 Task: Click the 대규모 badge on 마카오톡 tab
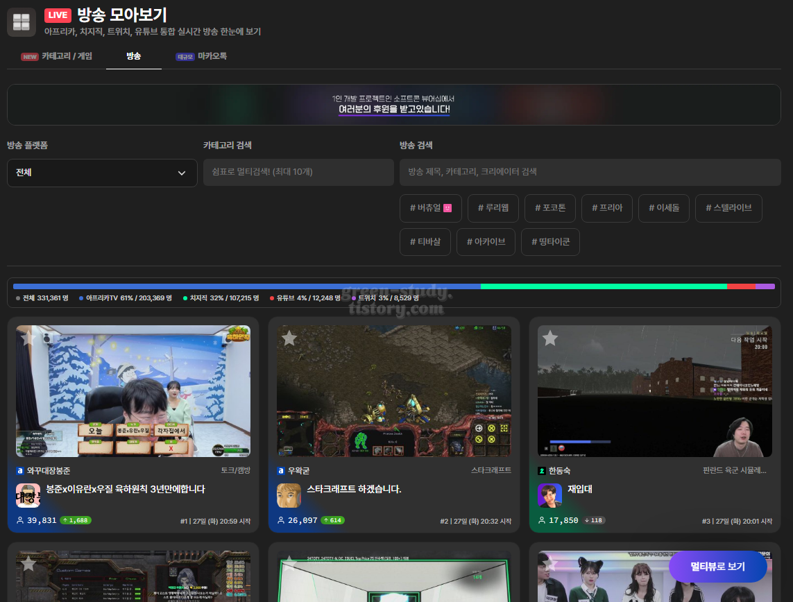(185, 57)
